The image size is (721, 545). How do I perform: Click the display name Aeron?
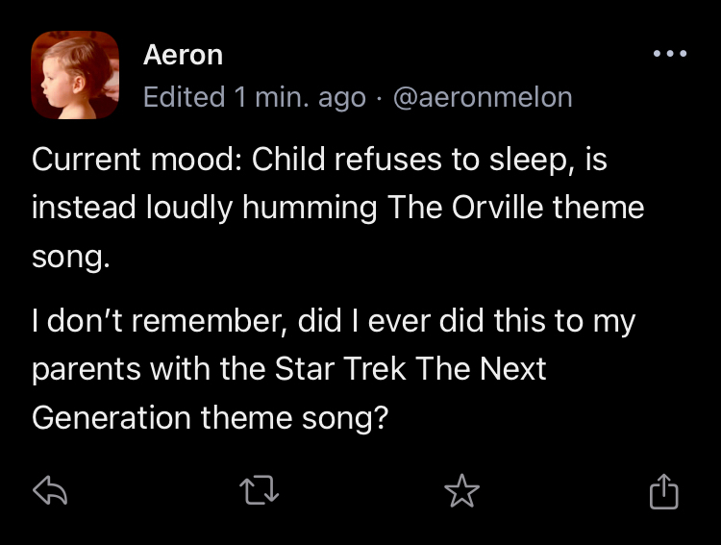click(x=183, y=55)
